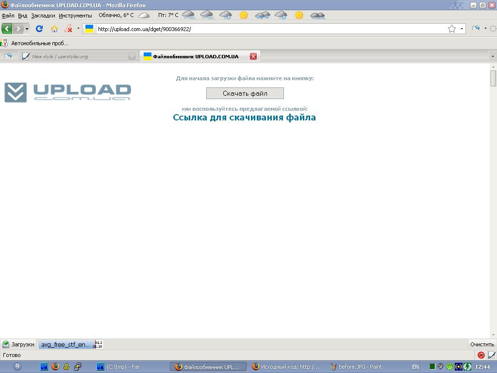Open the list-all-tabs dropdown arrow

pyautogui.click(x=493, y=56)
